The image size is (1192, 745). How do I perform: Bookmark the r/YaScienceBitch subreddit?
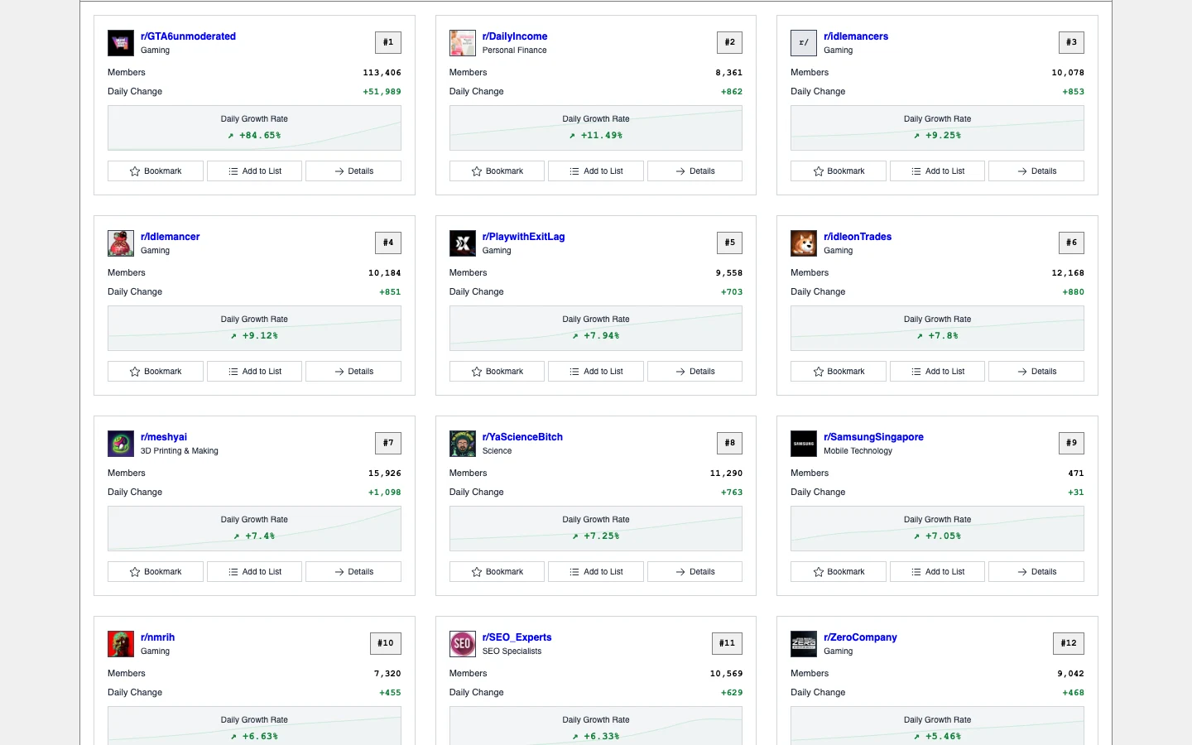(x=497, y=571)
